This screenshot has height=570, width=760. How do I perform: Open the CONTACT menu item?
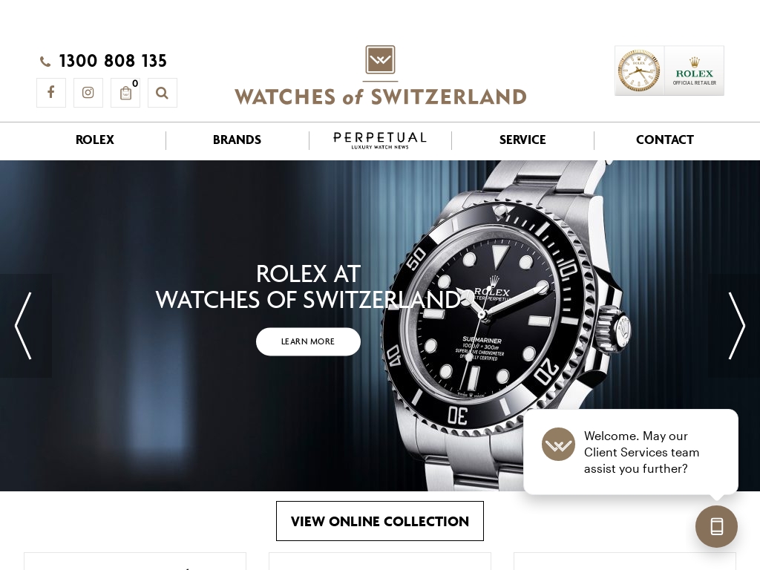click(665, 140)
